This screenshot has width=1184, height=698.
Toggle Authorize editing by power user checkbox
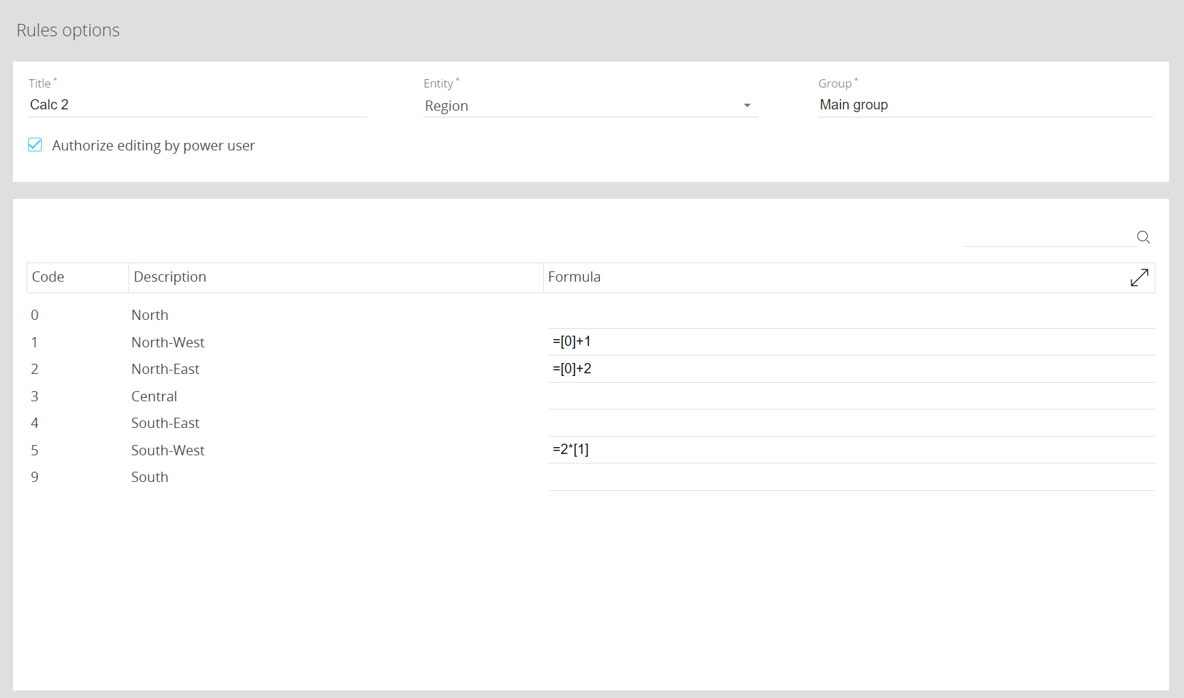[x=35, y=145]
